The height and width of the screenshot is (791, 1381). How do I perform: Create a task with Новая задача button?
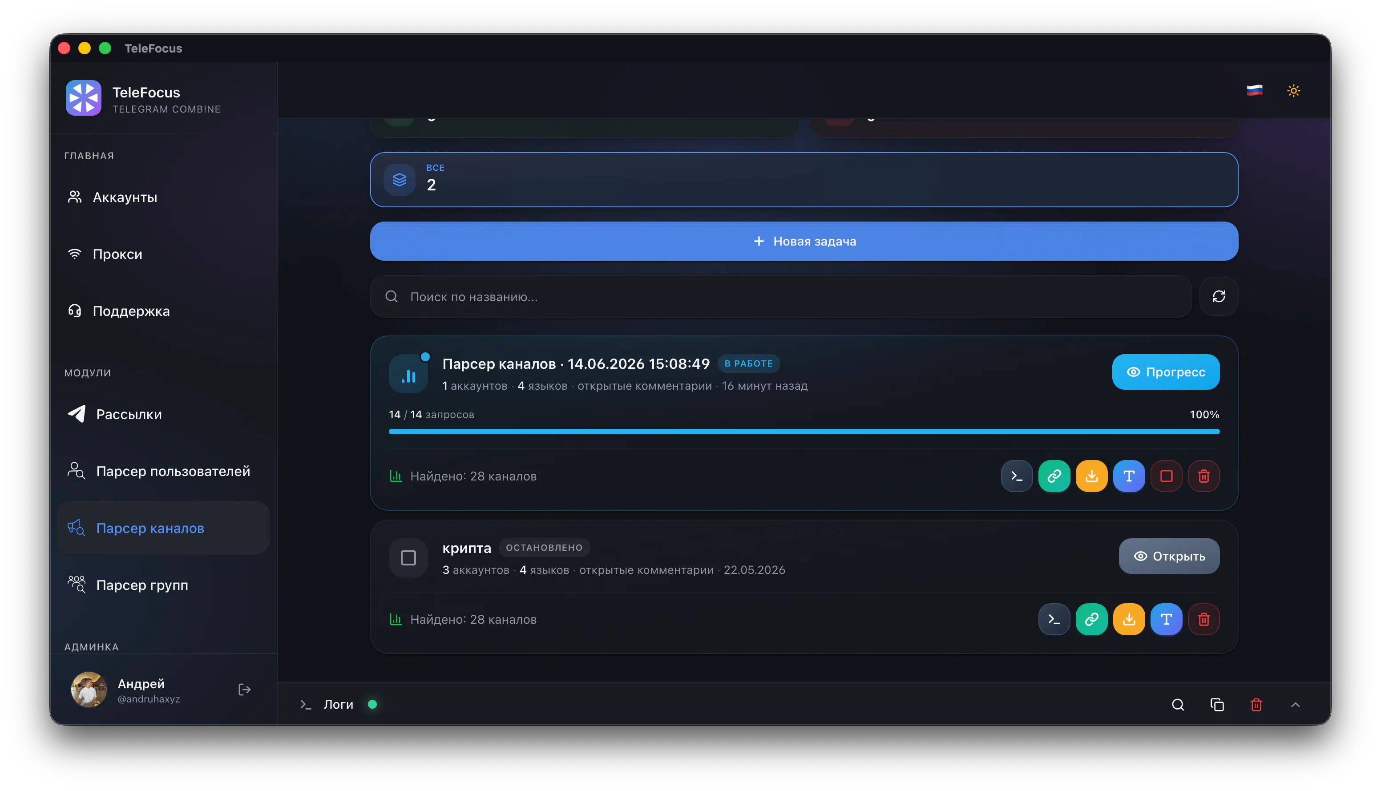point(804,241)
